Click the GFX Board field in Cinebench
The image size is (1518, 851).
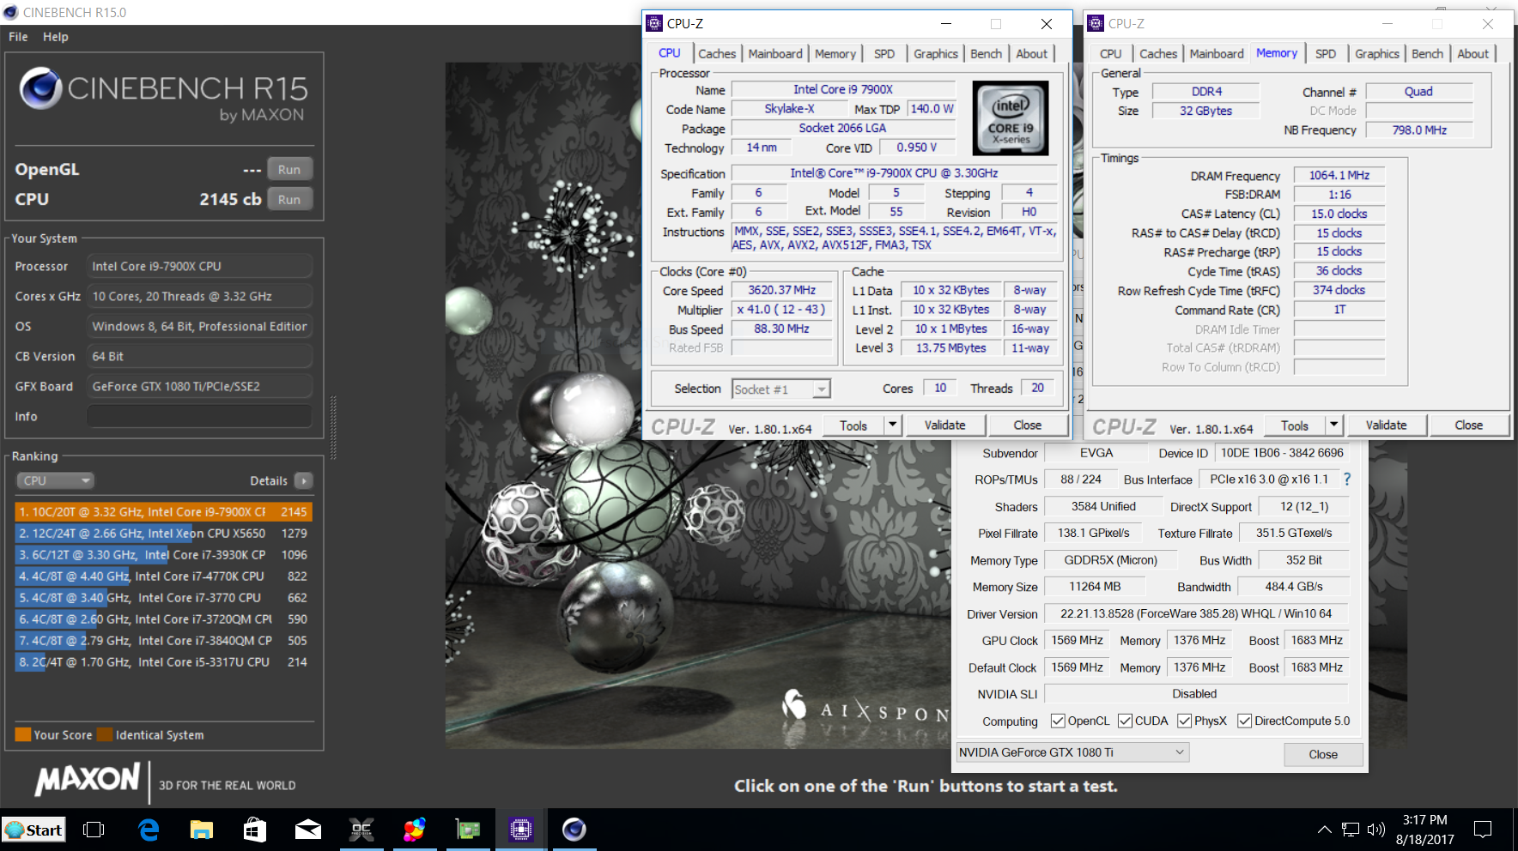199,386
